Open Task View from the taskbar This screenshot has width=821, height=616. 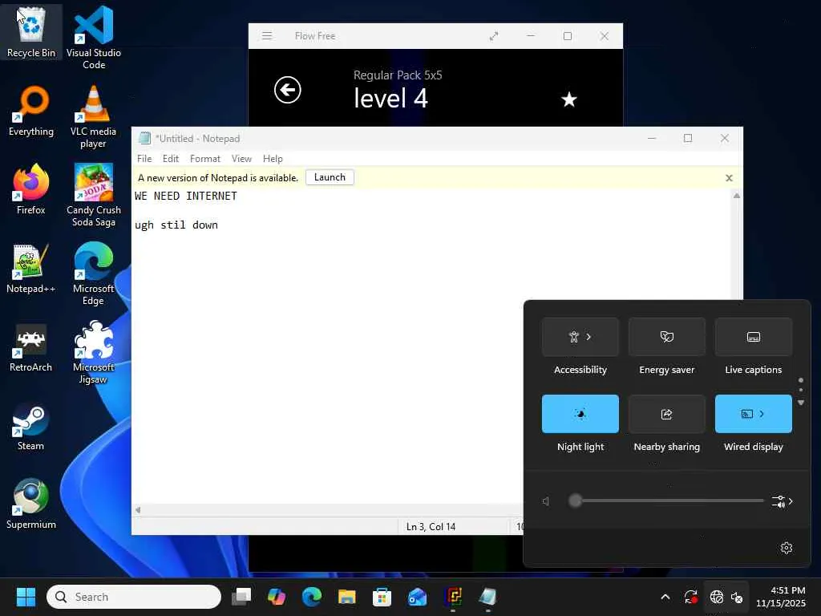pyautogui.click(x=241, y=597)
